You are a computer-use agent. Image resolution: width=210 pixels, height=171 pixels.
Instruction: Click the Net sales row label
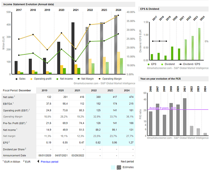coord(9,97)
